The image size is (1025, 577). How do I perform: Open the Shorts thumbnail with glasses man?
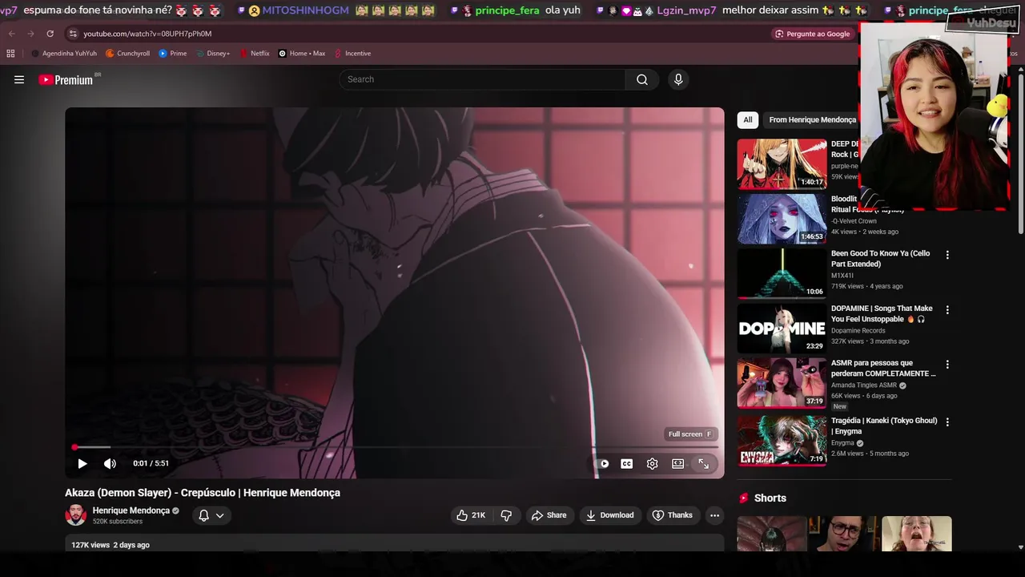pos(844,534)
